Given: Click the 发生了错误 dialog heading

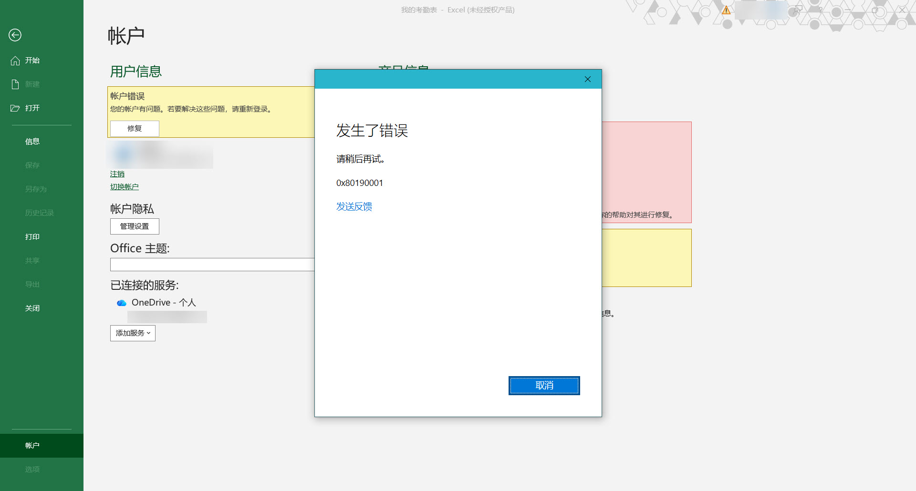Looking at the screenshot, I should coord(372,131).
